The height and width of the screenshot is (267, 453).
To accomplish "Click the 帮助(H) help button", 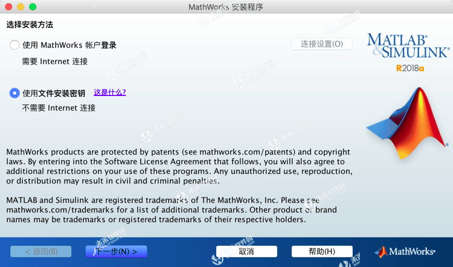I will point(322,251).
